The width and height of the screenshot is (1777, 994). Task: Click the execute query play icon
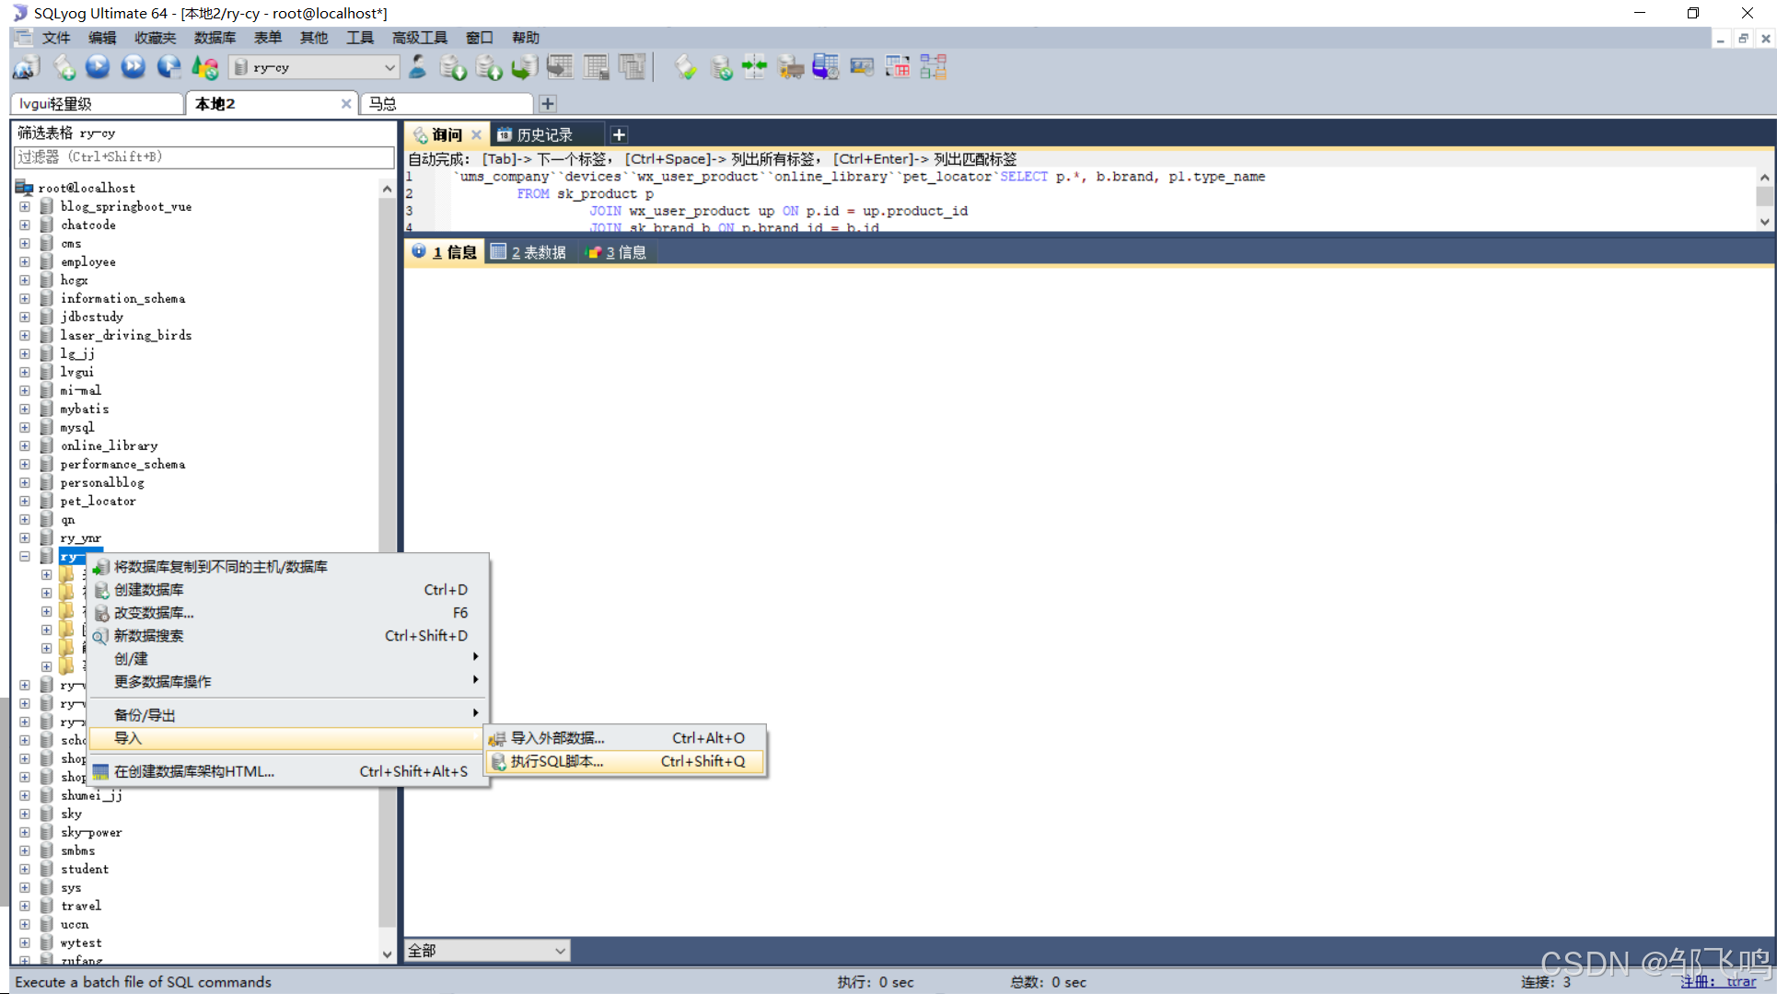(x=98, y=67)
